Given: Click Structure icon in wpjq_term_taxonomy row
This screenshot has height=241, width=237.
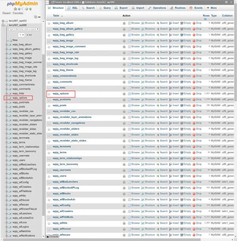Looking at the screenshot, I should click(x=143, y=164).
